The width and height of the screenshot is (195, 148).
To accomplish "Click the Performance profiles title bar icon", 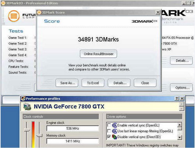I will pos(23,98).
